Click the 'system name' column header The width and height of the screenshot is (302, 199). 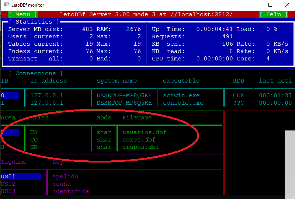[x=117, y=81]
